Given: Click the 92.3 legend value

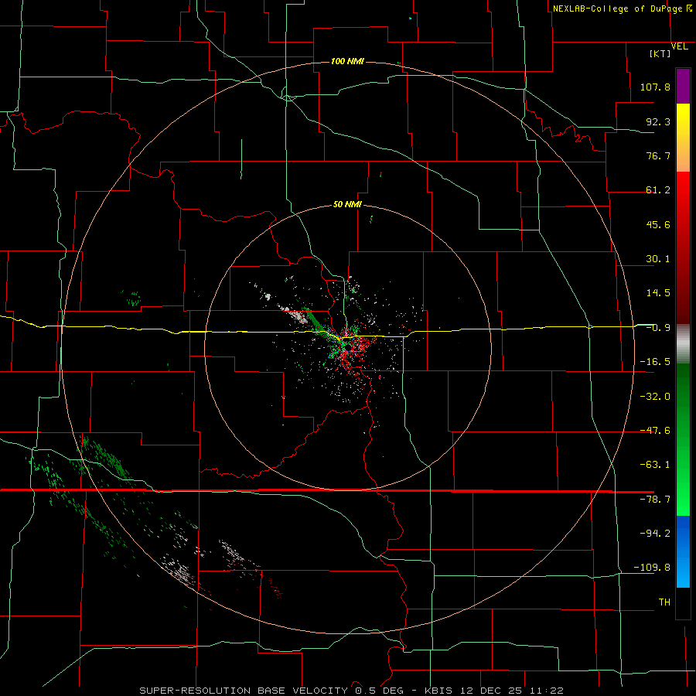Looking at the screenshot, I should [x=658, y=121].
